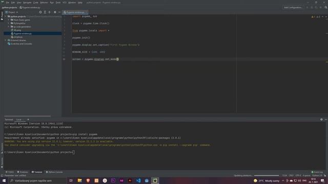Click Expand All icon in Project panel

(45, 12)
